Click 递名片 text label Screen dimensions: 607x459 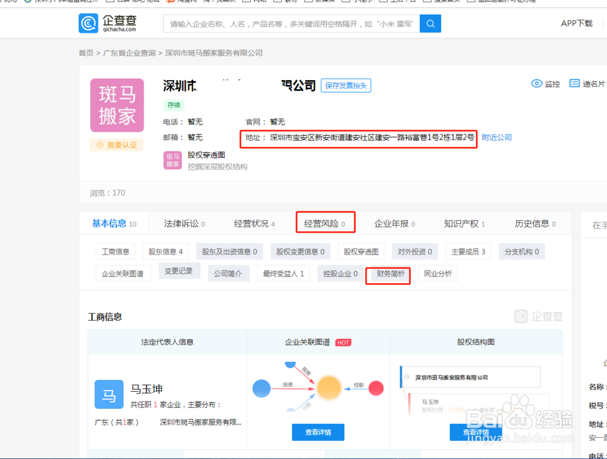(594, 84)
